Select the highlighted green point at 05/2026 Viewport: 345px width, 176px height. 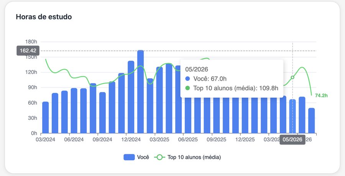tap(292, 78)
